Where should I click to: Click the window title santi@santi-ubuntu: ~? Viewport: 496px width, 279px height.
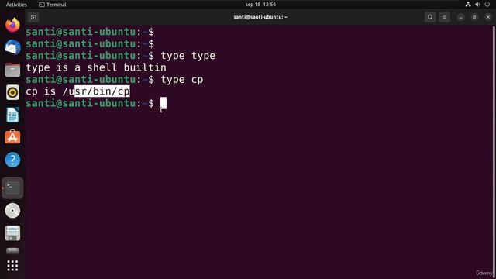tap(260, 17)
